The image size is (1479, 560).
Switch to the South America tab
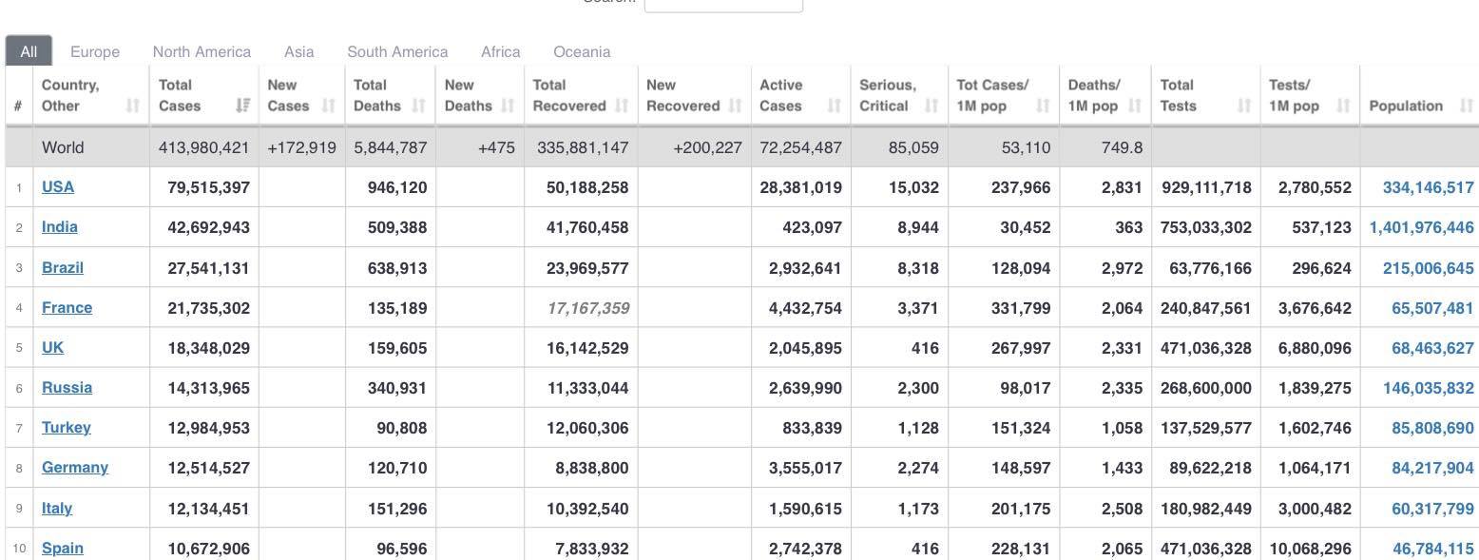click(x=397, y=51)
